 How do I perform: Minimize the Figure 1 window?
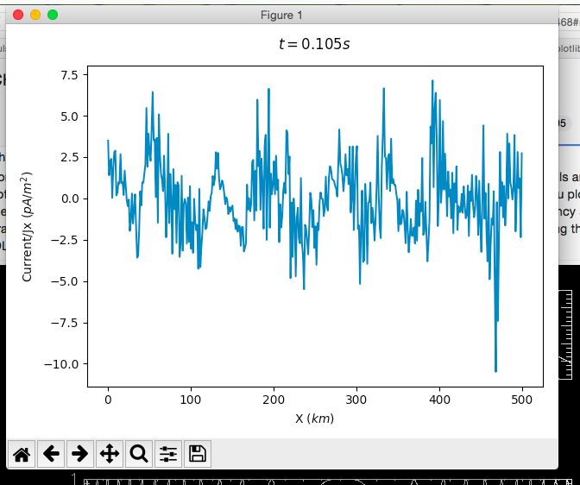(x=35, y=15)
